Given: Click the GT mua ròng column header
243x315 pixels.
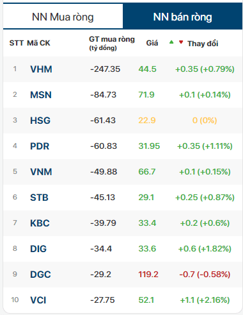Looking at the screenshot, I should pyautogui.click(x=112, y=43).
